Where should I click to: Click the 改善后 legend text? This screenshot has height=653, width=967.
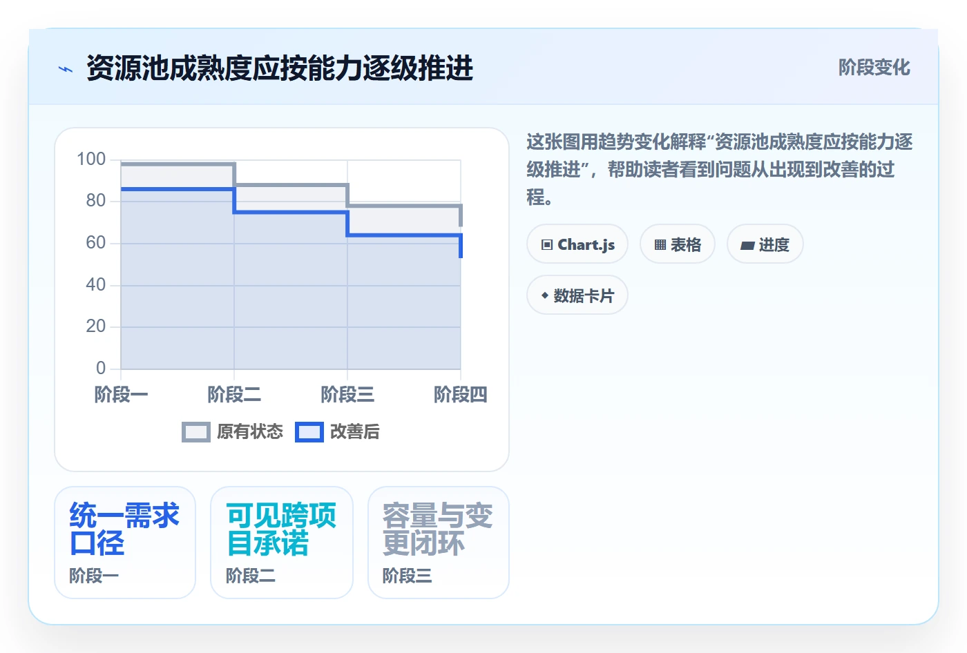tap(355, 432)
